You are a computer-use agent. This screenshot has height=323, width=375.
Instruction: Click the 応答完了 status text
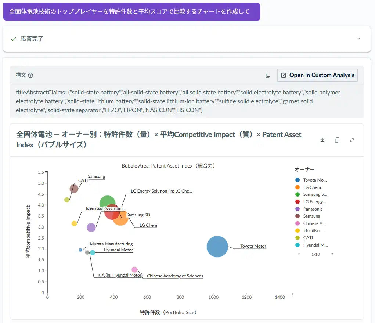tap(32, 39)
